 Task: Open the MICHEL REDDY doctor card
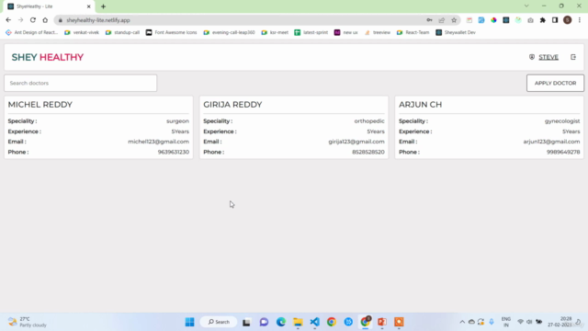pos(98,127)
